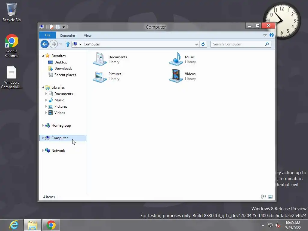308x231 pixels.
Task: Refresh the Computer view
Action: 203,44
